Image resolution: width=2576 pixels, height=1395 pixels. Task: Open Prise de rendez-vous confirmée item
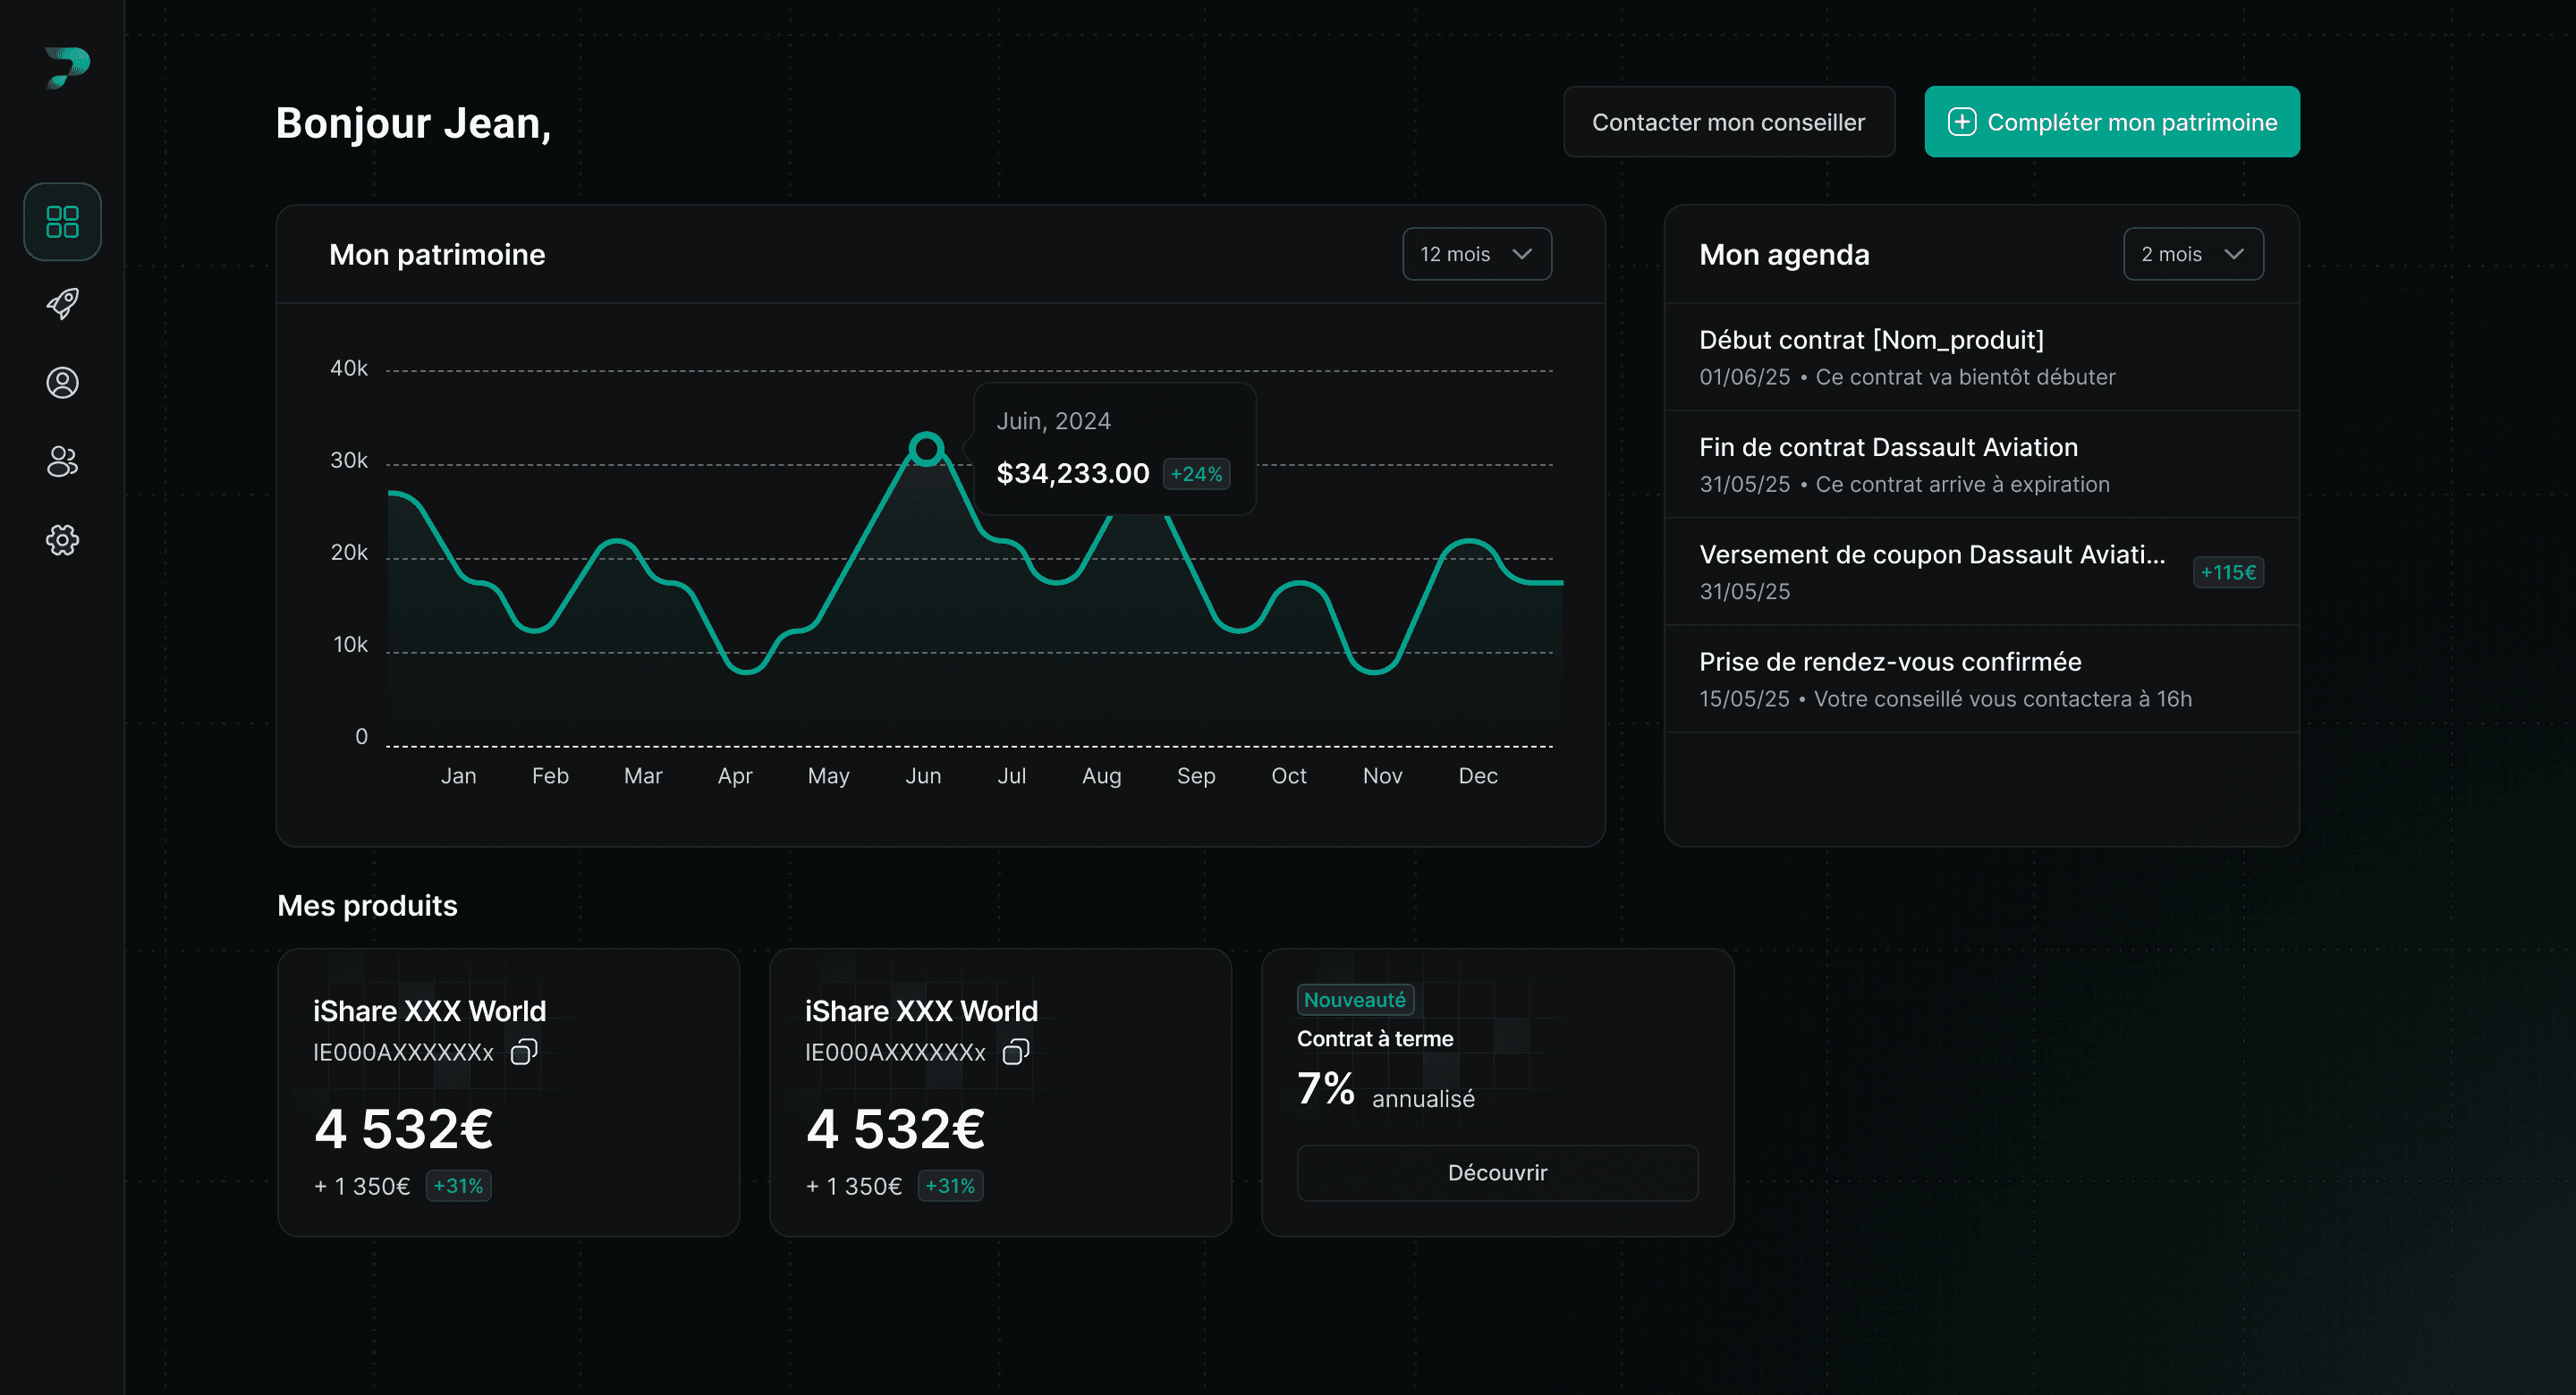(x=1981, y=678)
